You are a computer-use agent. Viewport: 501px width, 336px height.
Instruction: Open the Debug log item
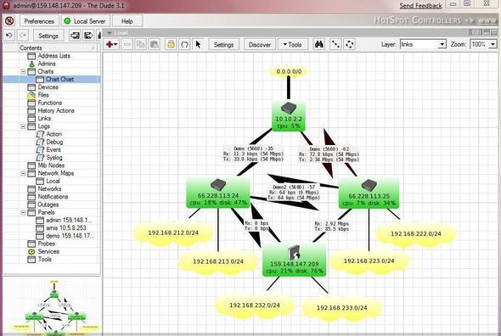[54, 142]
